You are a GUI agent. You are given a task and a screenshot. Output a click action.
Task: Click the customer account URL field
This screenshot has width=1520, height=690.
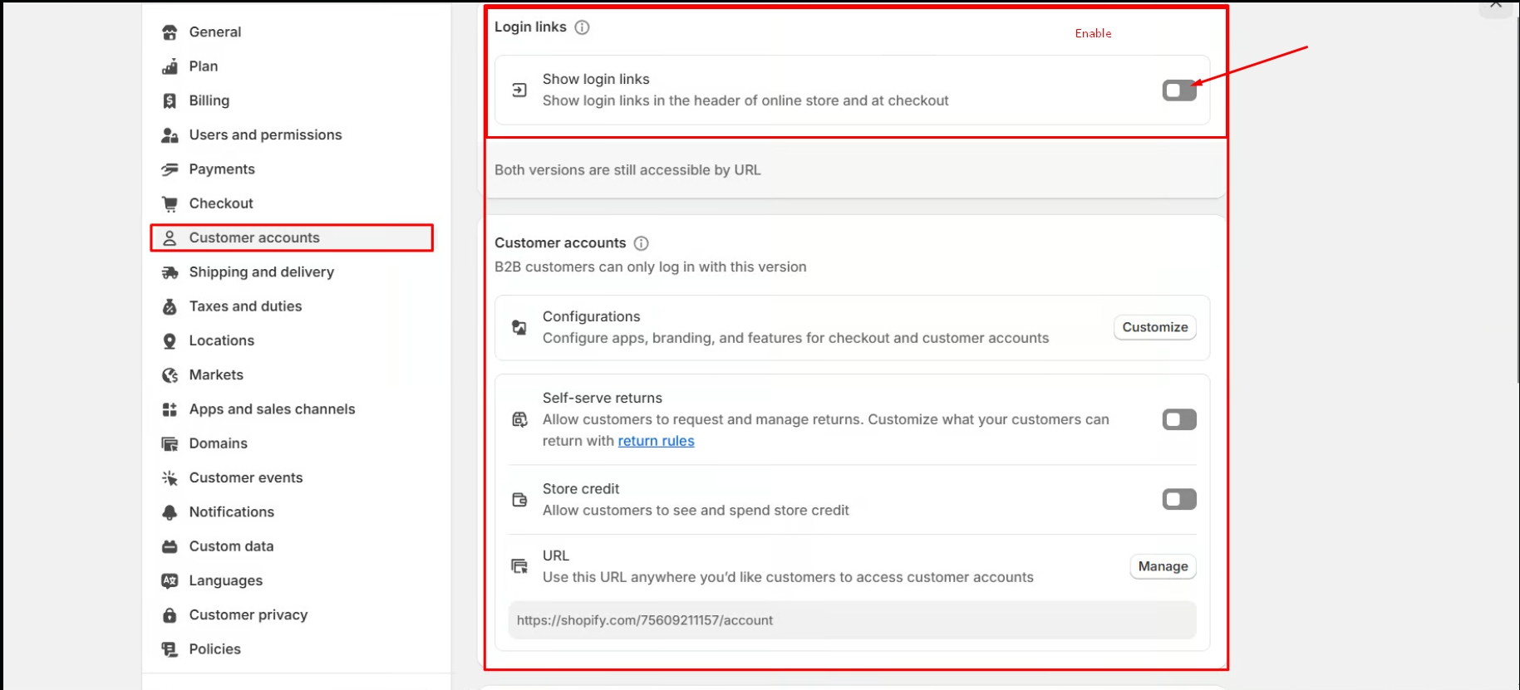tap(852, 620)
